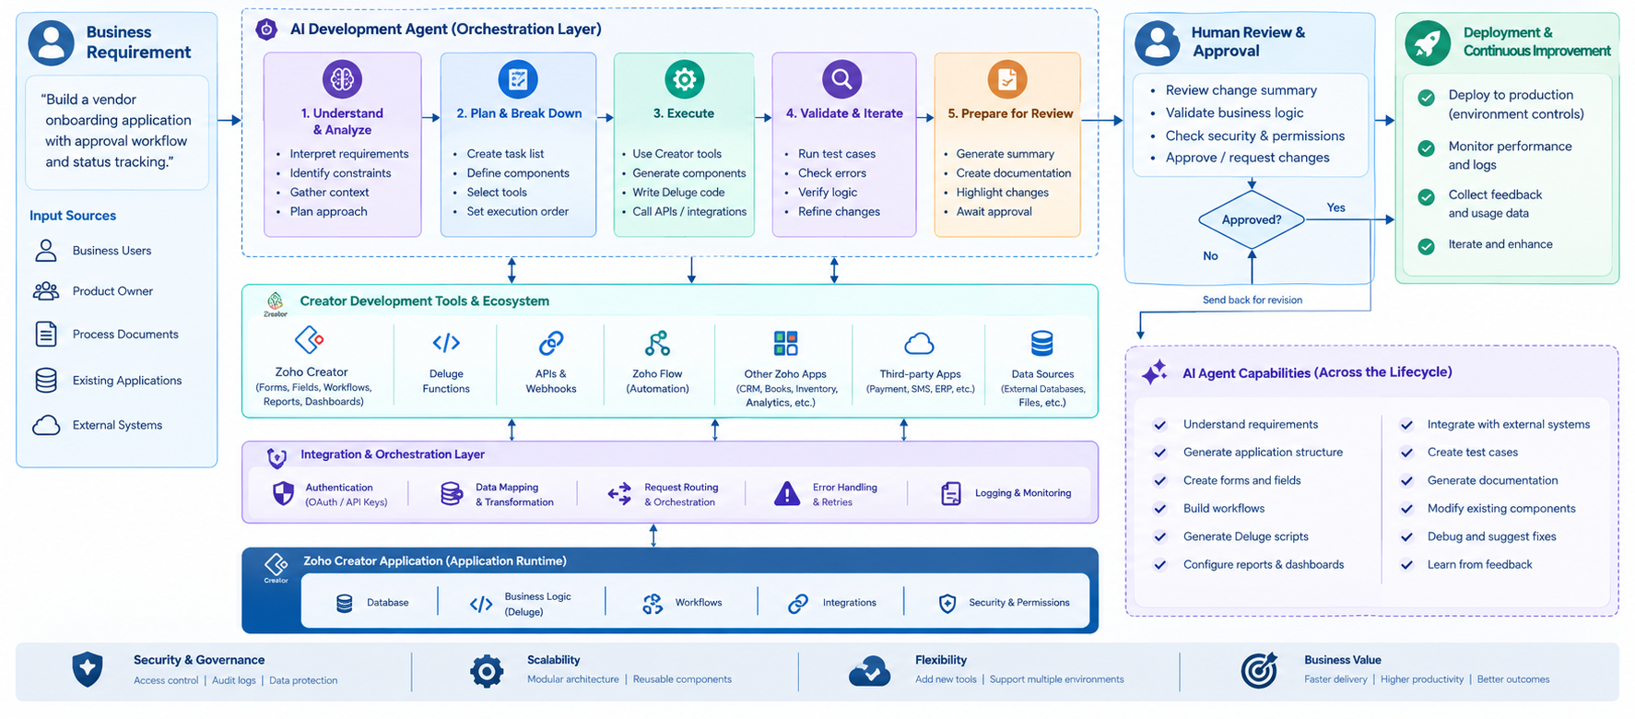Click the External Systems cloud icon
Screen dimensions: 1635x719
pos(46,425)
